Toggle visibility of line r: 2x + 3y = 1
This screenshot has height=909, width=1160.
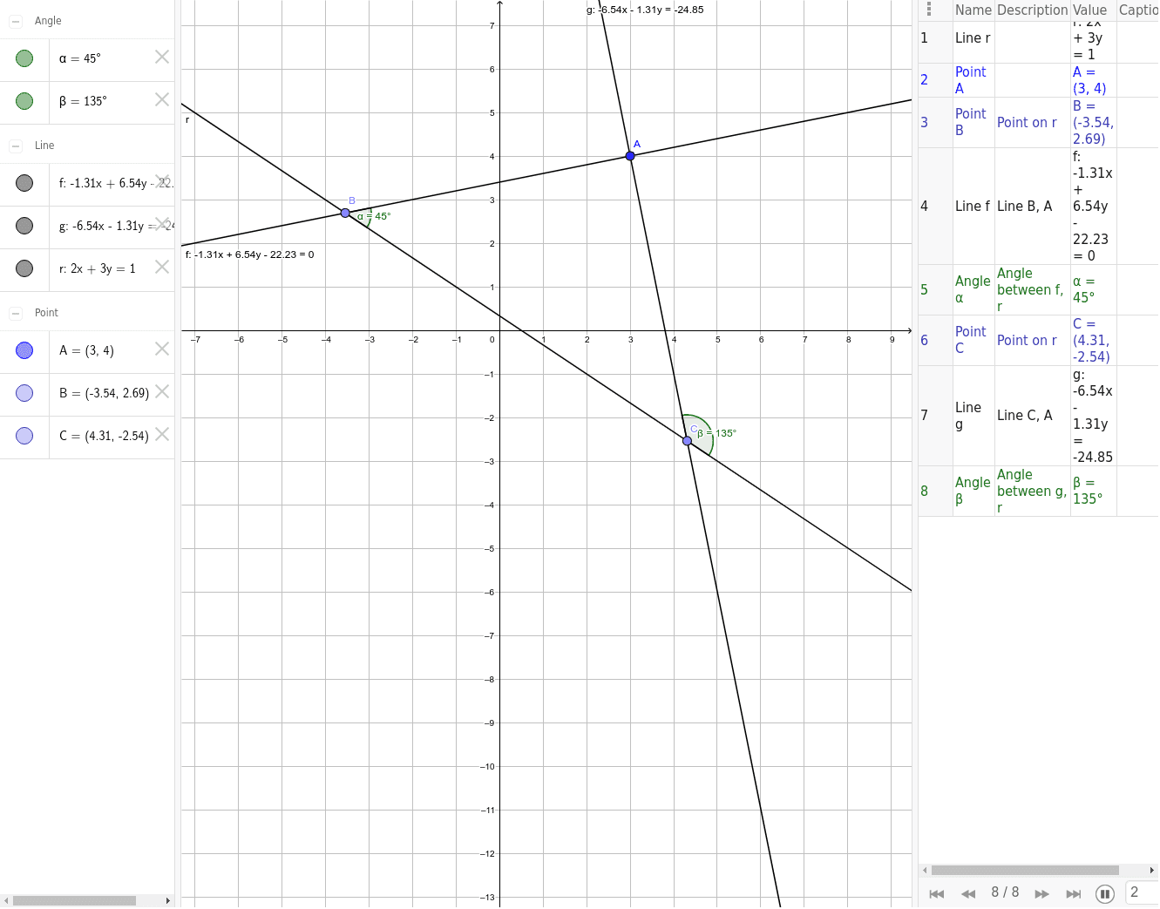point(24,268)
